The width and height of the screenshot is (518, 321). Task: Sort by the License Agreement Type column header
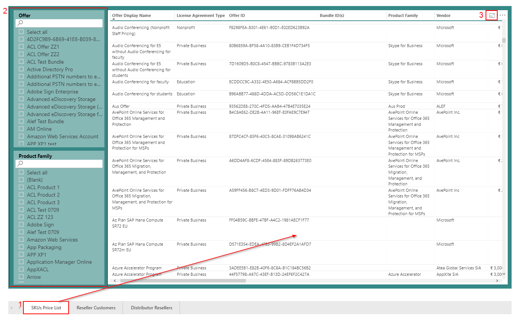[201, 15]
